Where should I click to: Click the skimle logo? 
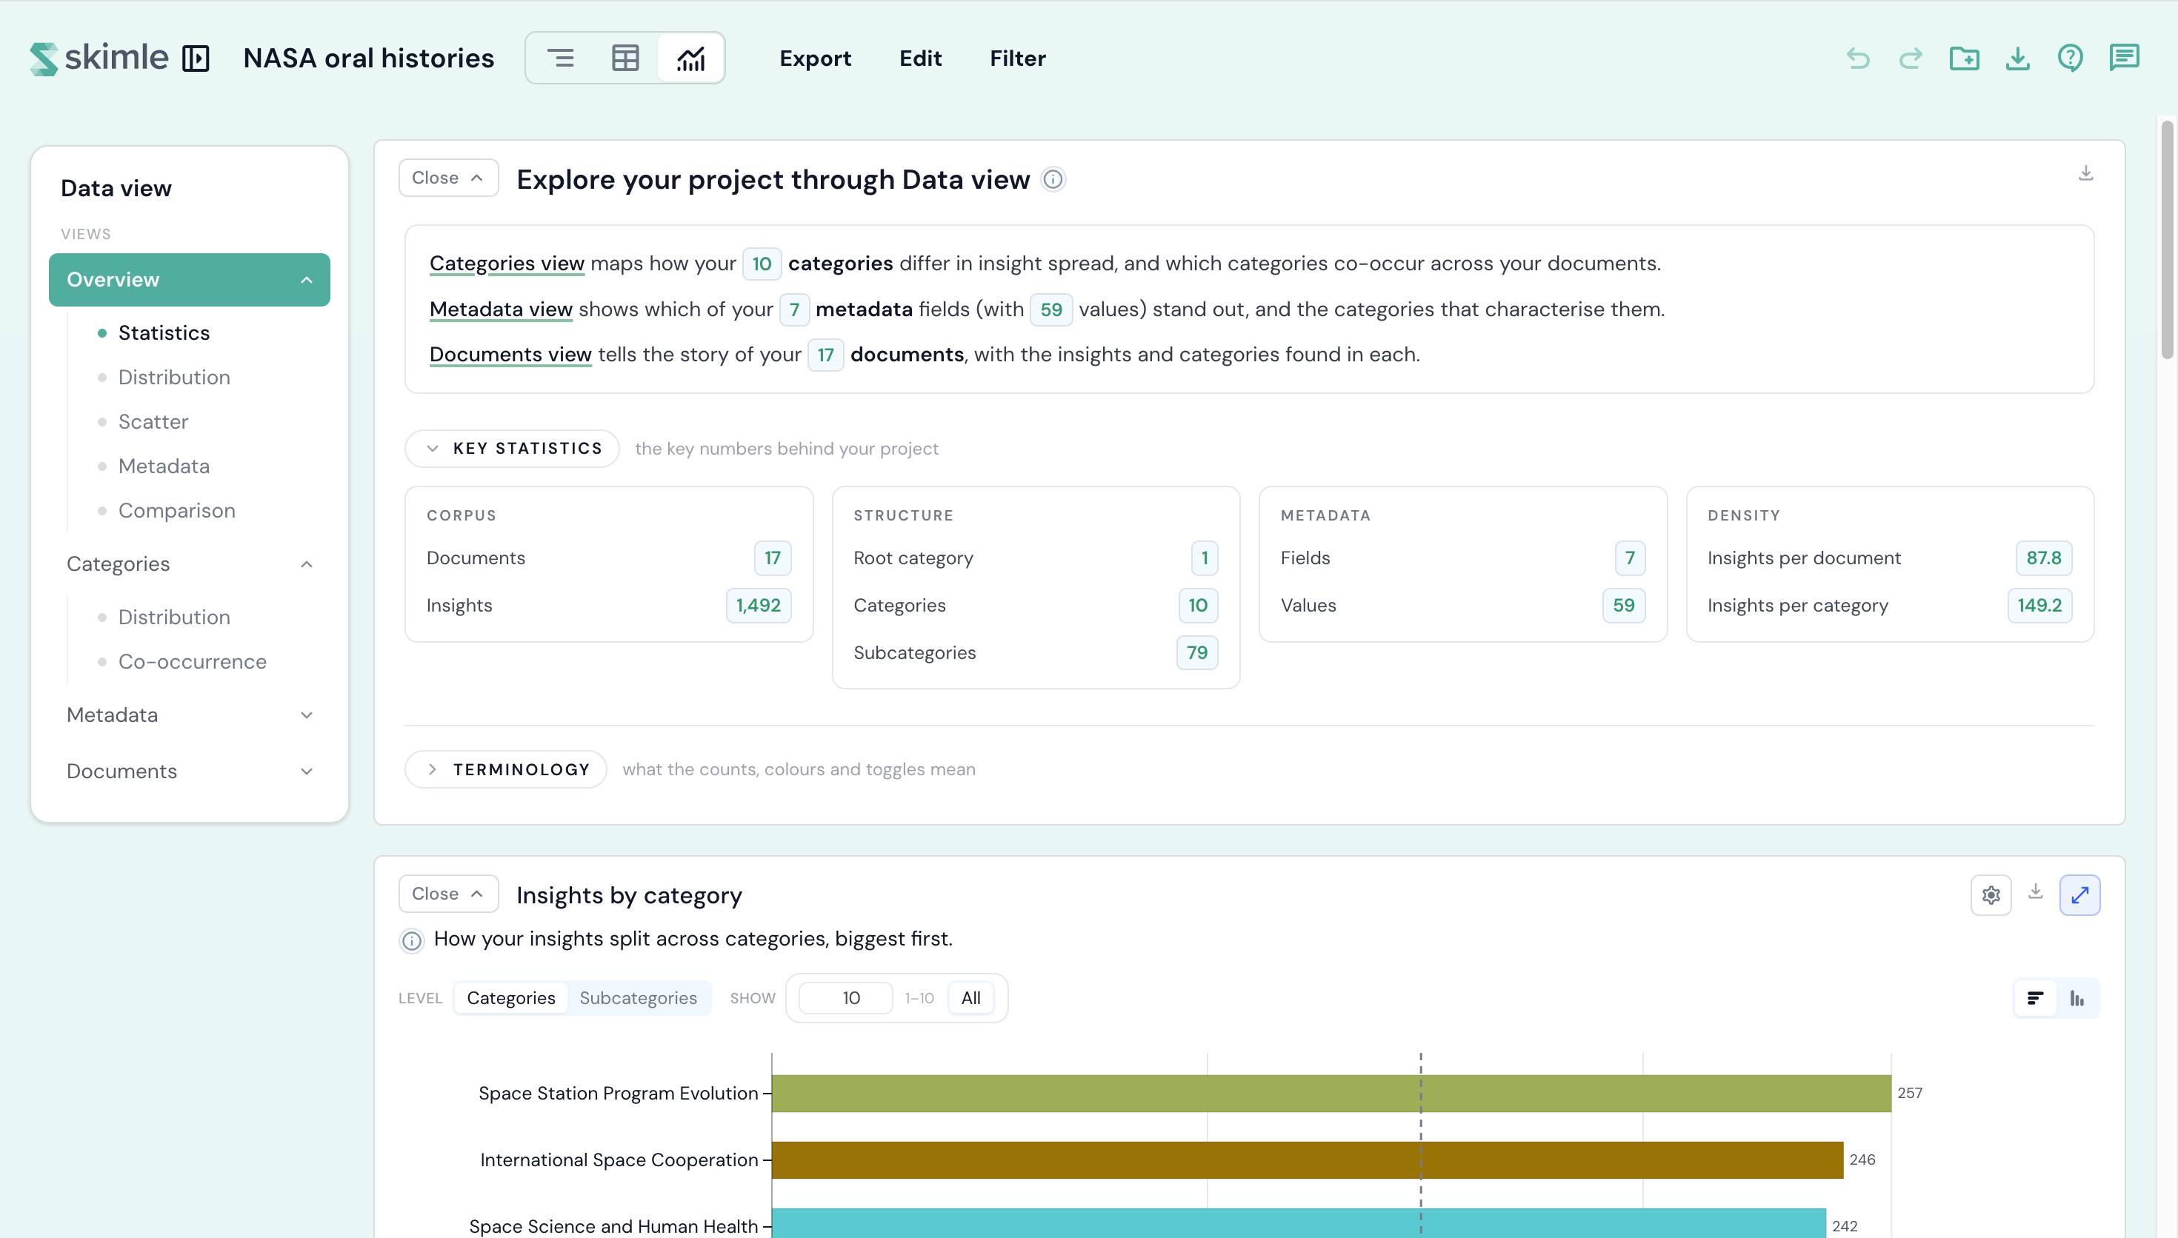(99, 58)
